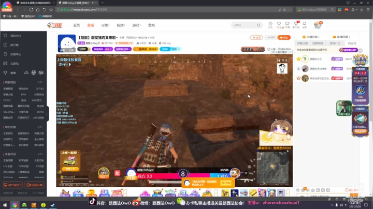Screen dimensions: 373x209
Task: Click the streamer avatar thumbnail
Action: click(67, 43)
